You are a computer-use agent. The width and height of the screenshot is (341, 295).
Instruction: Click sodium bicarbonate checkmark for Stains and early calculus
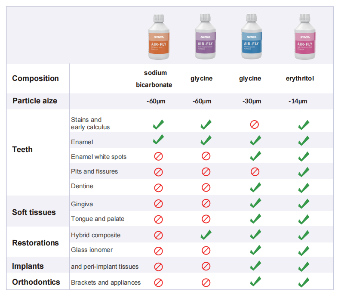point(158,124)
